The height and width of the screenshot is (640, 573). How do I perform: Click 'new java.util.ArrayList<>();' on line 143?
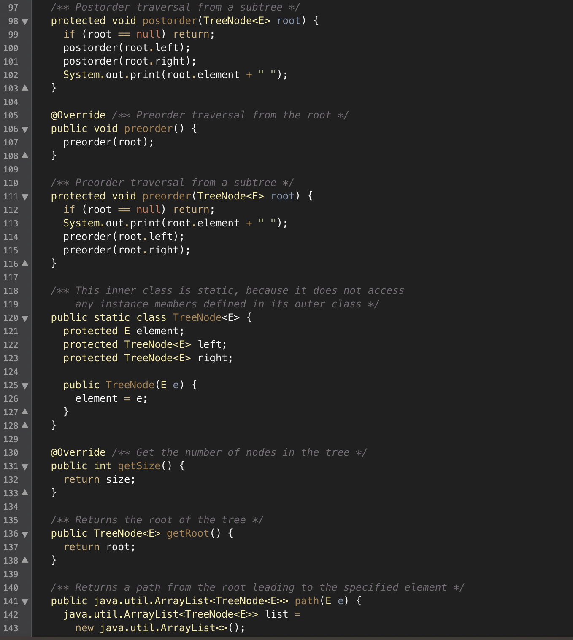point(160,628)
